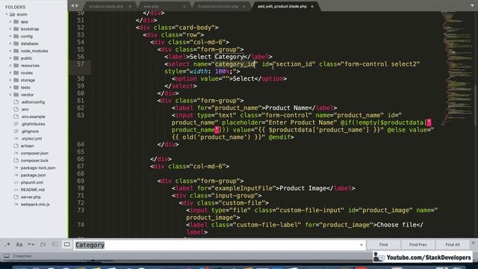Viewport: 478px width, 269px height.
Task: Open the composer.lock file
Action: coord(34,161)
